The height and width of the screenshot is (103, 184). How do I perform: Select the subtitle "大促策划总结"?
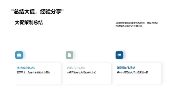29,22
